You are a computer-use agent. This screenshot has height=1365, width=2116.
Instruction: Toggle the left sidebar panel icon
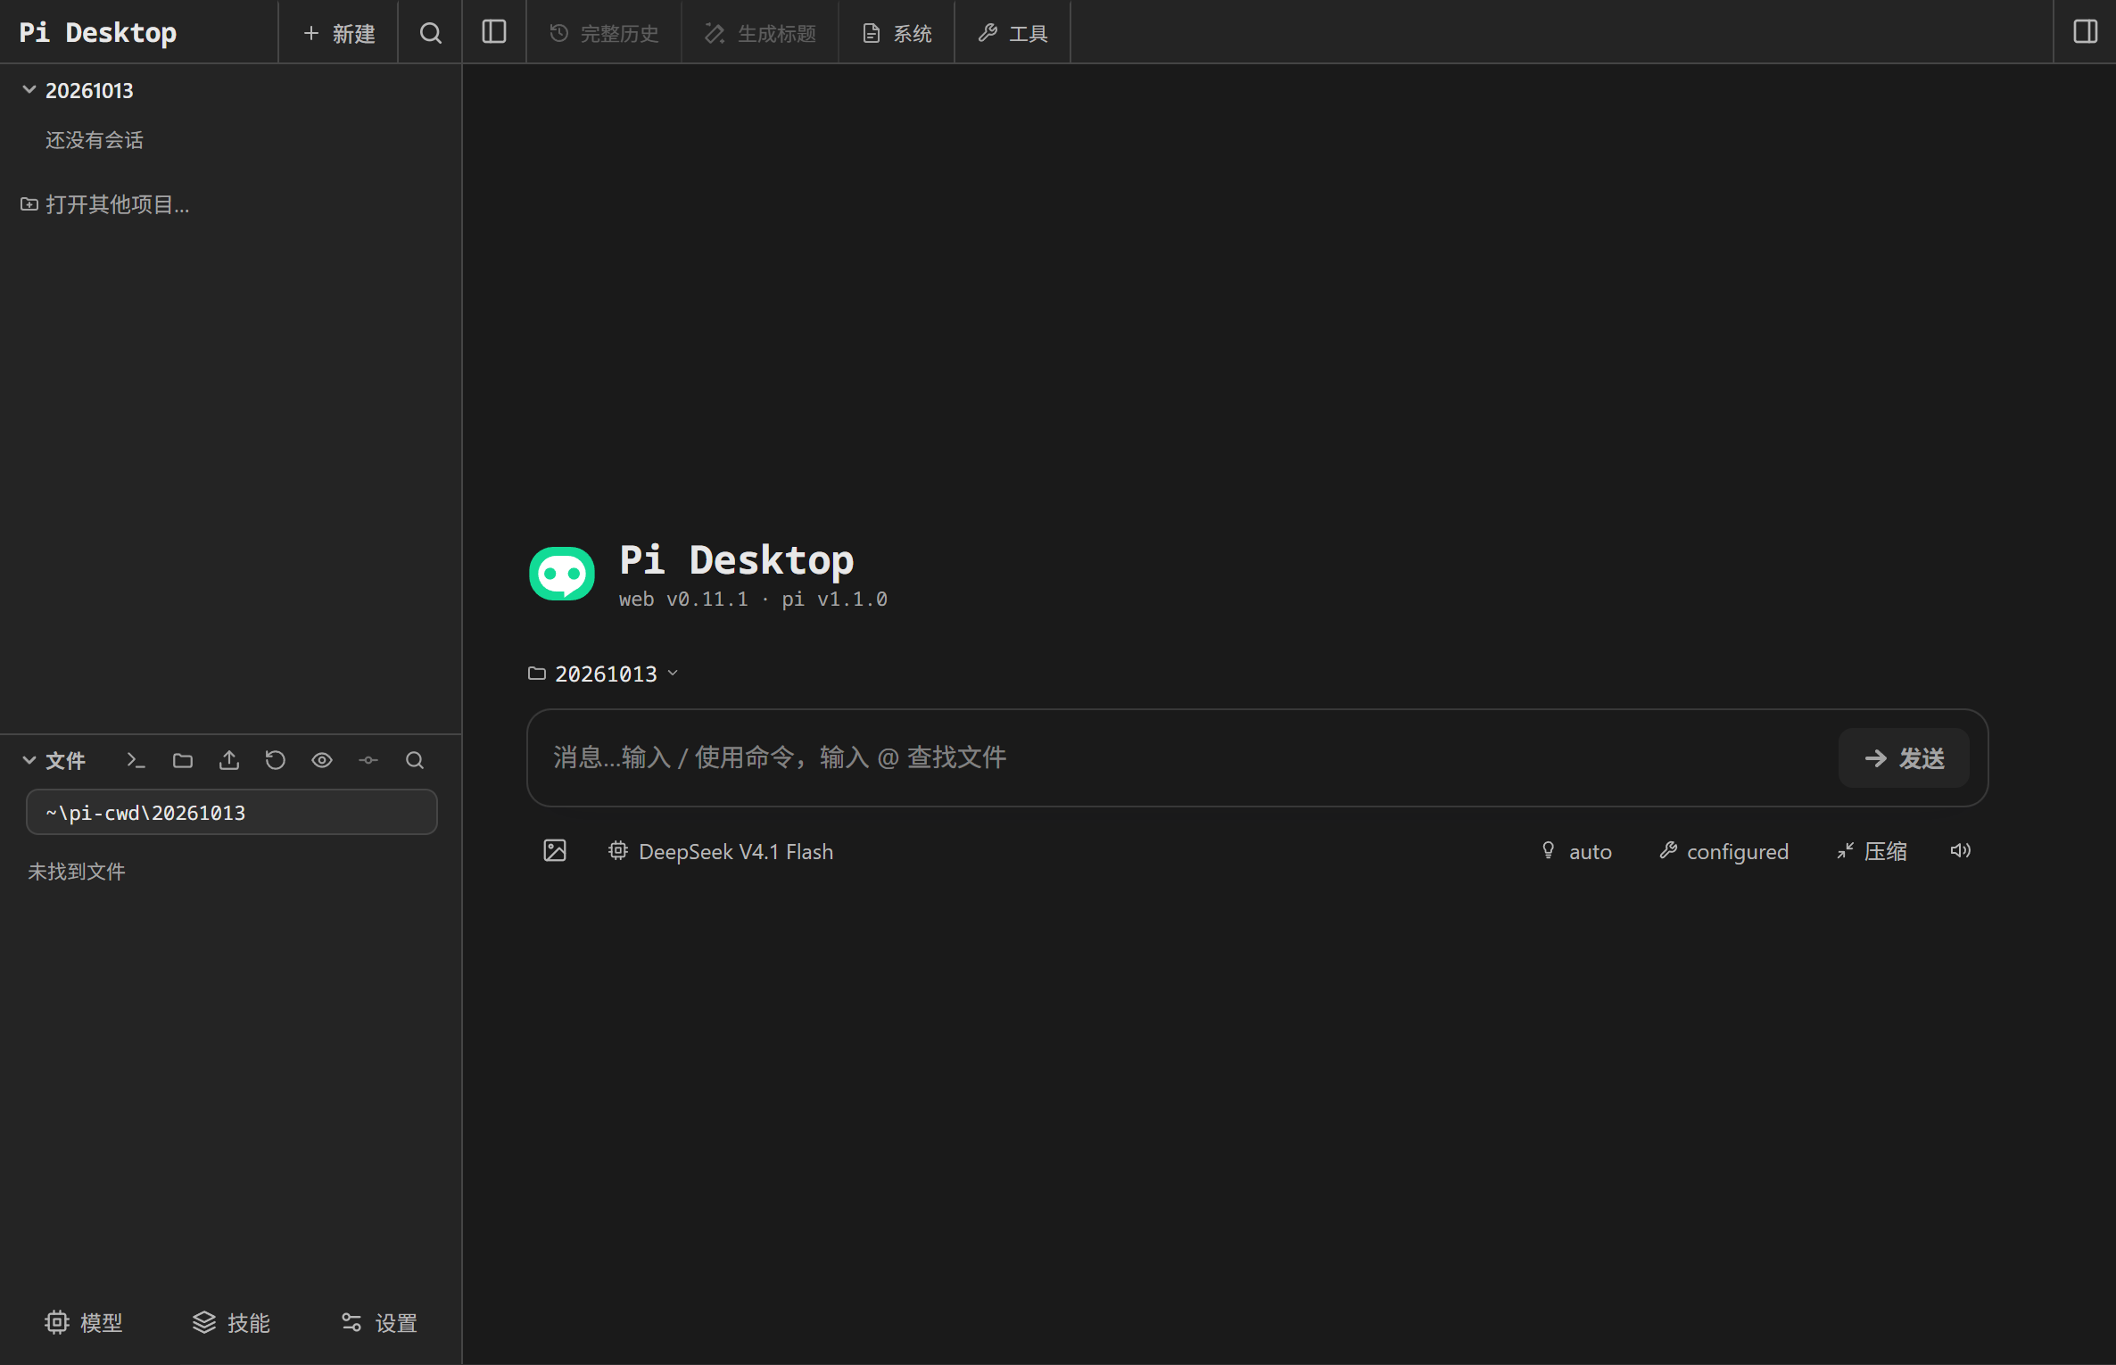(x=494, y=32)
